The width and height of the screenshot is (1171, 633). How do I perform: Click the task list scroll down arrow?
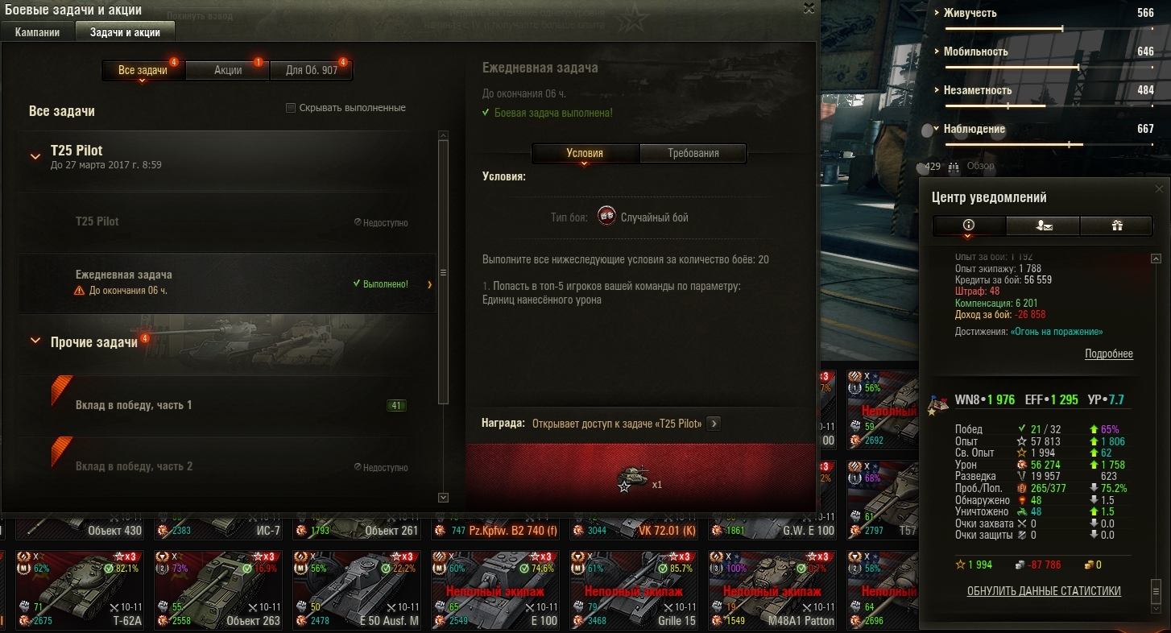(443, 498)
